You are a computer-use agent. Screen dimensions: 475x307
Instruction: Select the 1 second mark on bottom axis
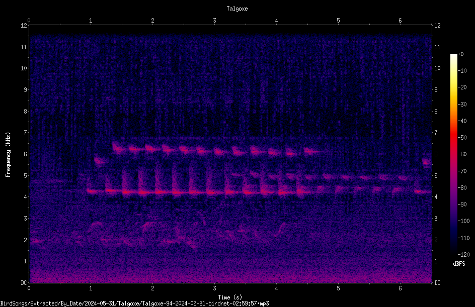pyautogui.click(x=91, y=288)
